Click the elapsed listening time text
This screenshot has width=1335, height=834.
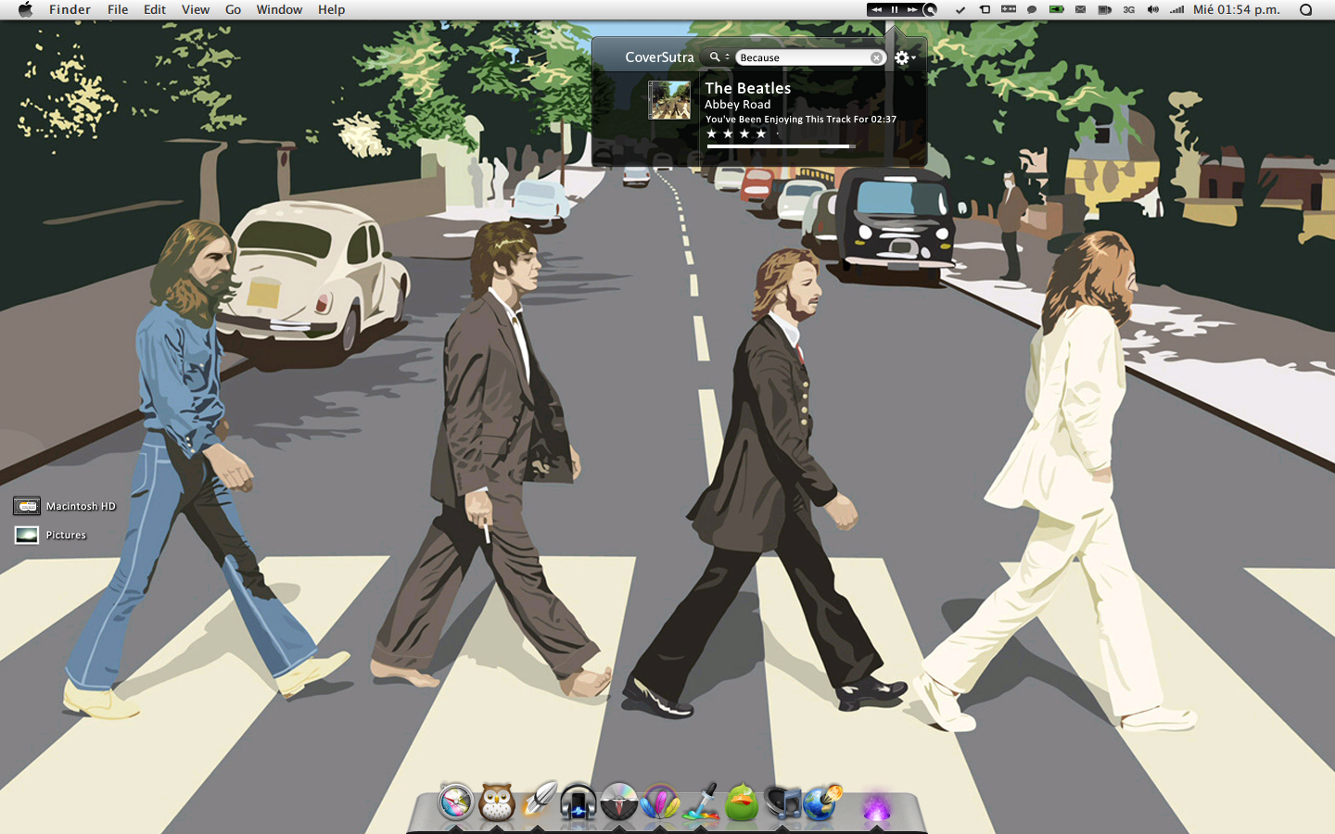[801, 120]
